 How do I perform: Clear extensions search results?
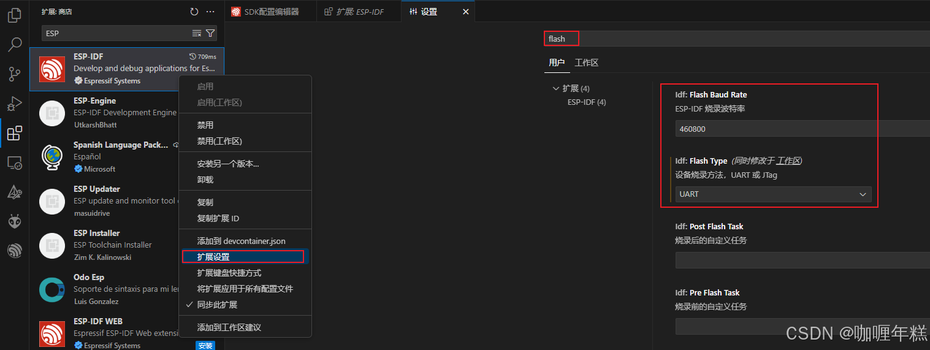click(x=197, y=33)
